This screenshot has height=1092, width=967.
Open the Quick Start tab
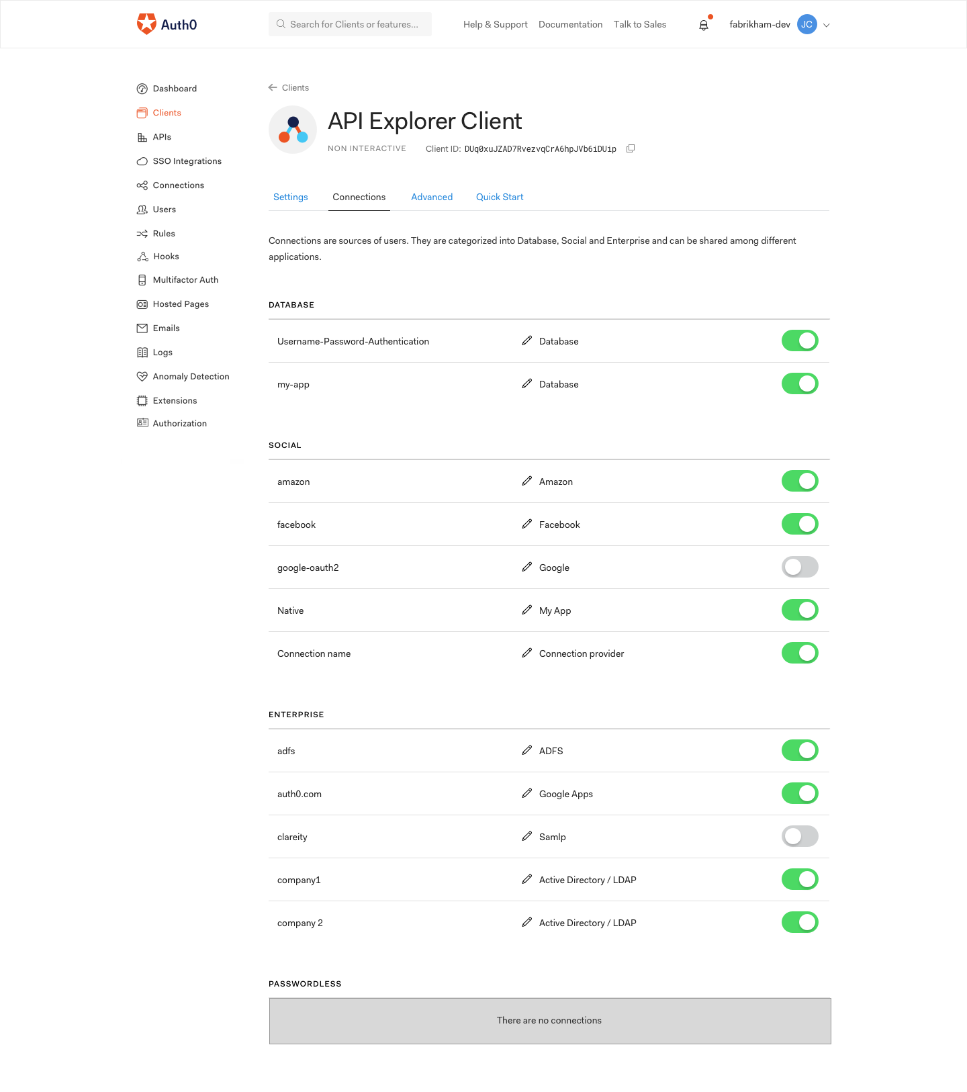499,197
